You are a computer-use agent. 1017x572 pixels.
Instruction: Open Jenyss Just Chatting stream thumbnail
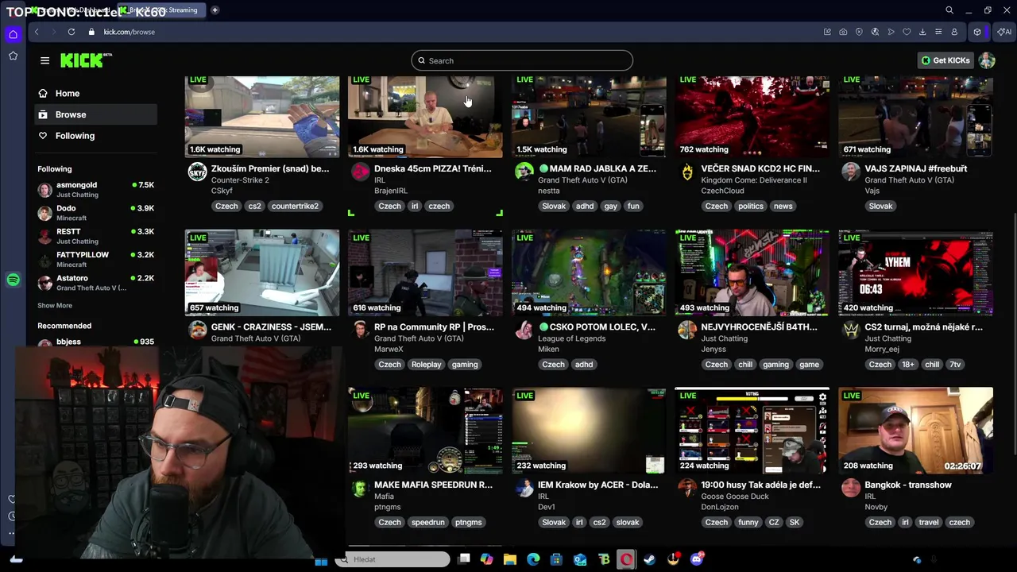click(752, 272)
